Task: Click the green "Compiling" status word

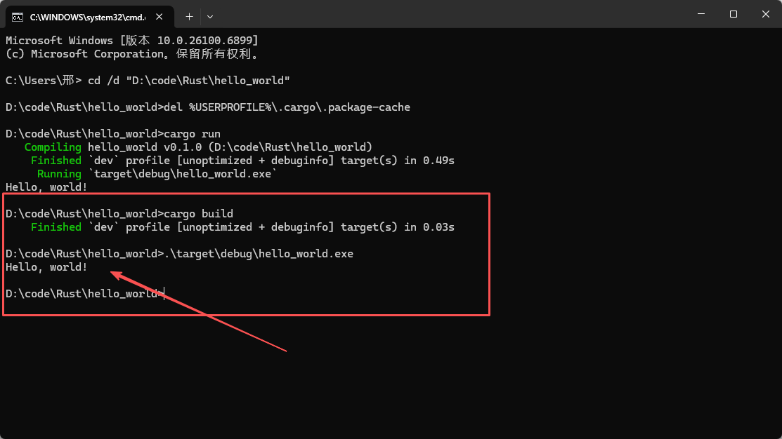Action: tap(53, 147)
